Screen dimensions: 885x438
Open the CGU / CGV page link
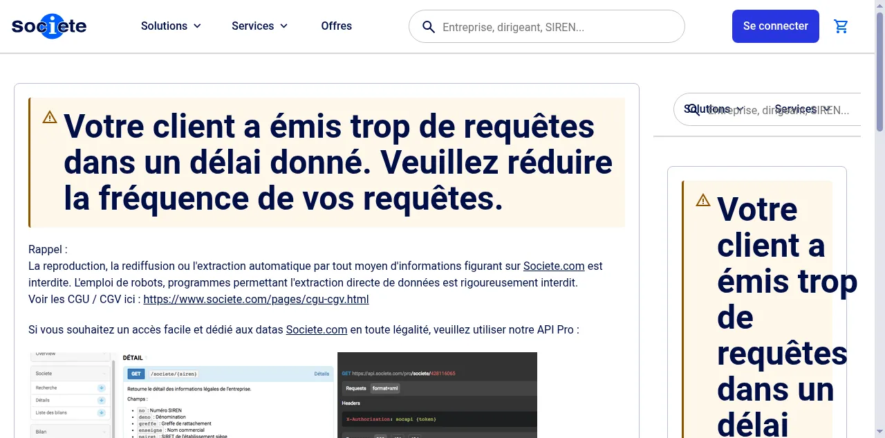pyautogui.click(x=256, y=300)
